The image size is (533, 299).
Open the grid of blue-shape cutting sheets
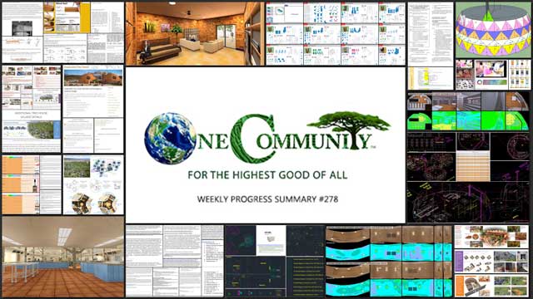tap(336, 33)
